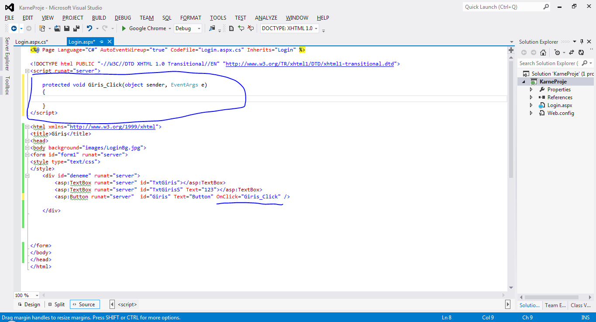This screenshot has height=322, width=596.
Task: Click the Navigate Backward toolbar arrow
Action: tap(14, 28)
